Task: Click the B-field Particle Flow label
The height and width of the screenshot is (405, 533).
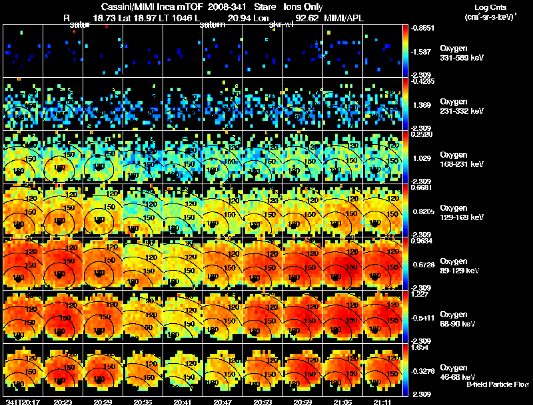Action: click(x=498, y=384)
